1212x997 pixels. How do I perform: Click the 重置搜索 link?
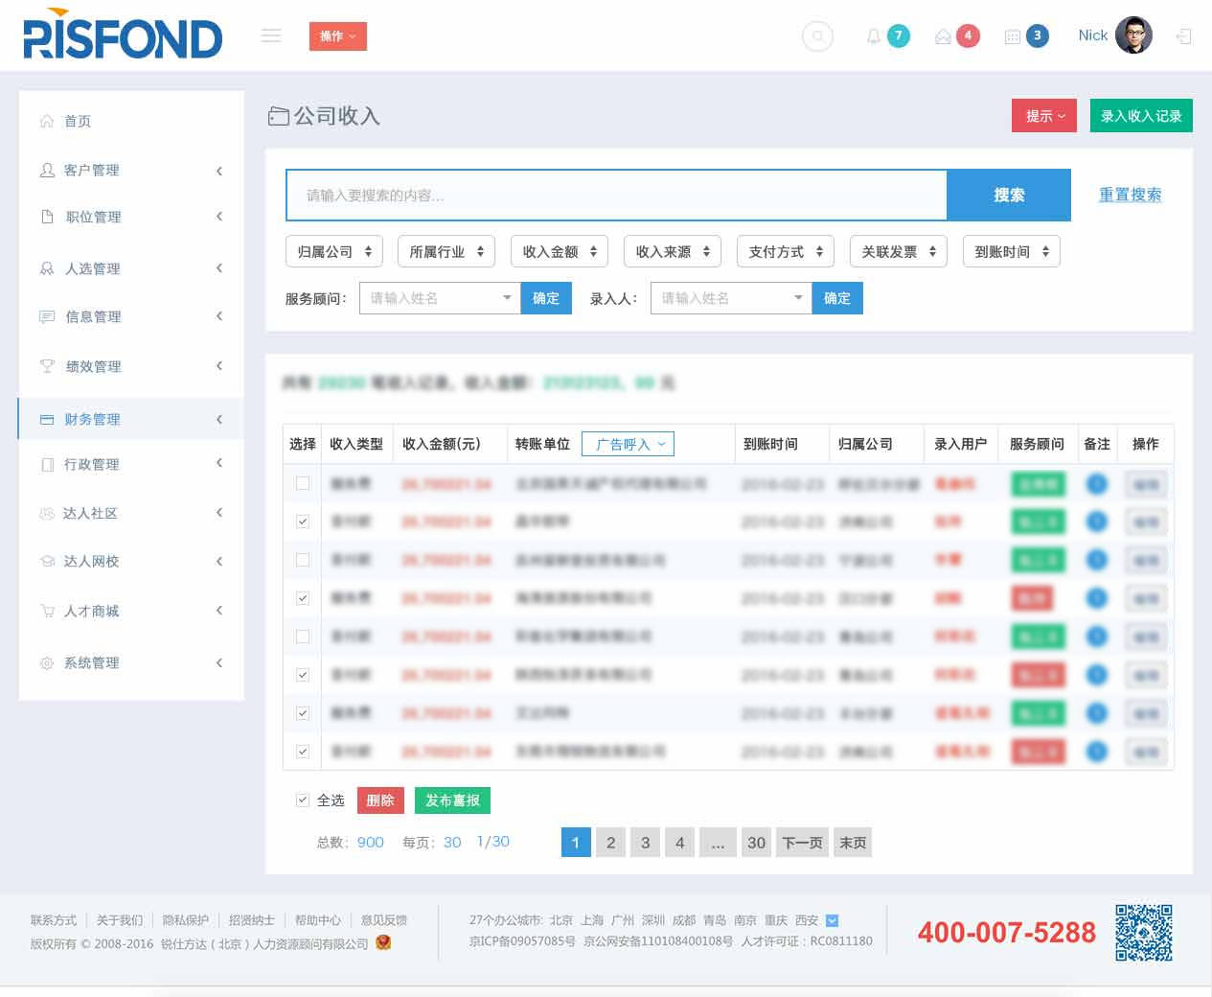[x=1130, y=195]
